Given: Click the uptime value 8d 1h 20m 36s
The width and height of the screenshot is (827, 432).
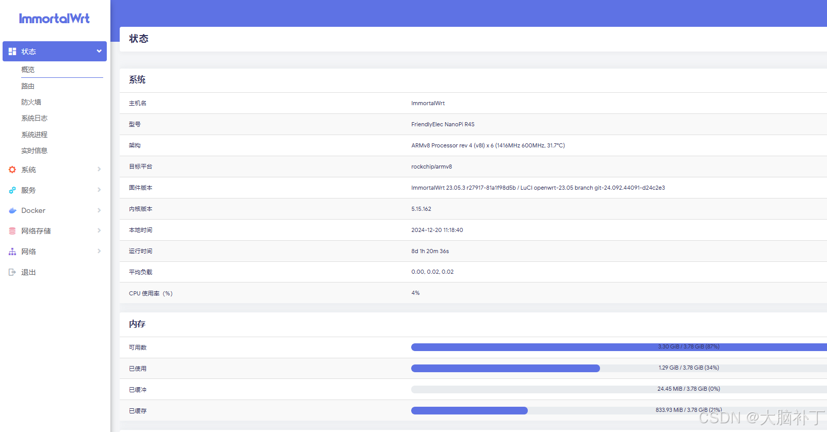Looking at the screenshot, I should [x=430, y=251].
